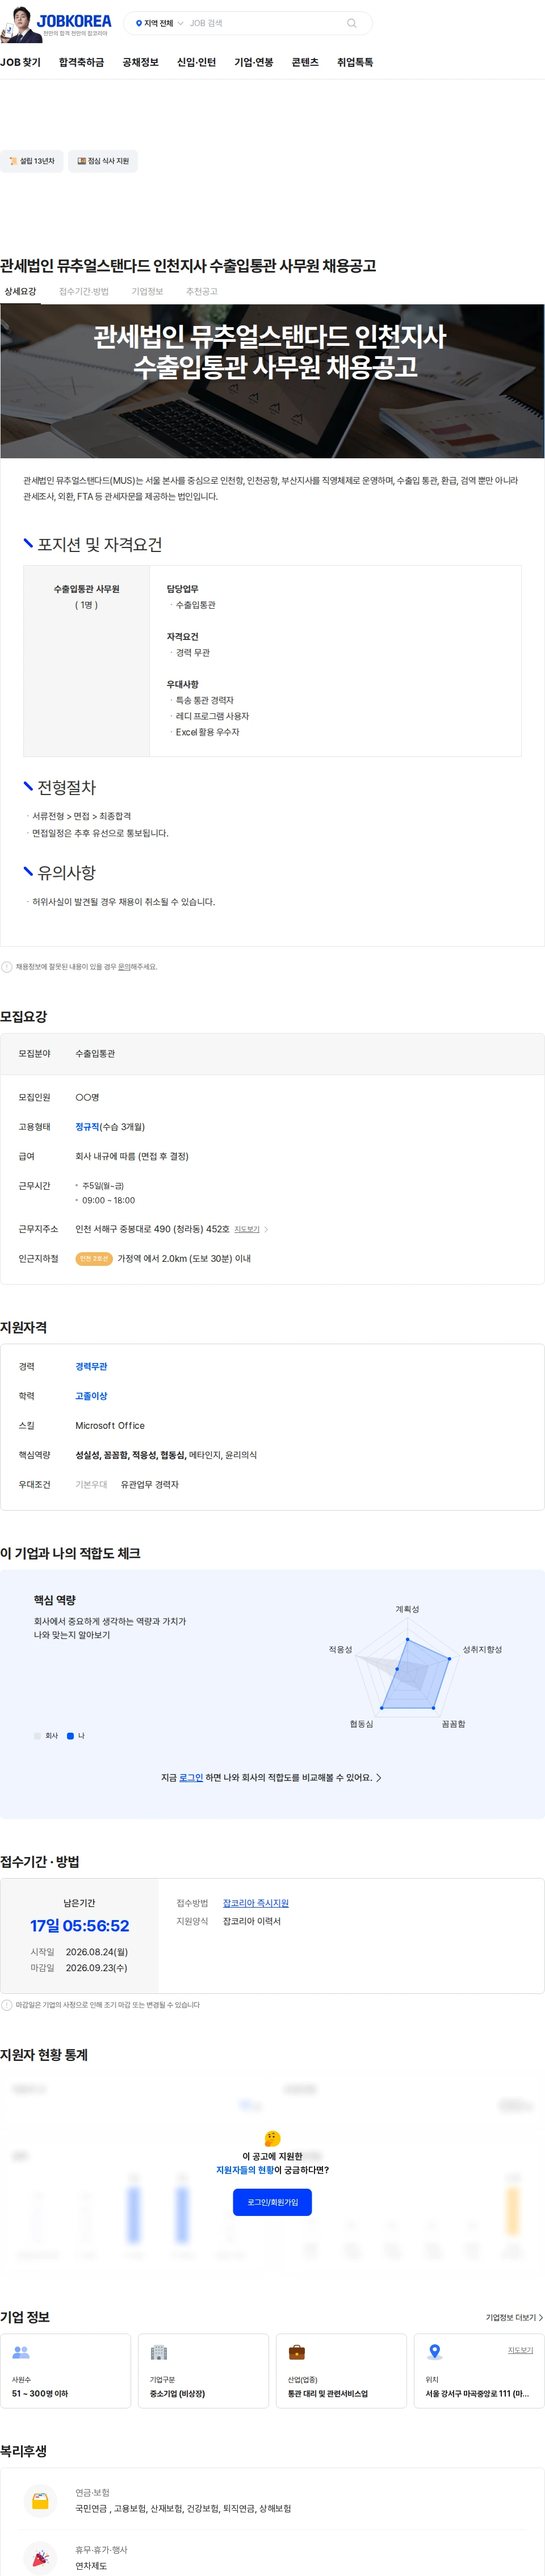Click the 기업구분 building icon
Screen dimensions: 545x2576
click(x=158, y=2352)
